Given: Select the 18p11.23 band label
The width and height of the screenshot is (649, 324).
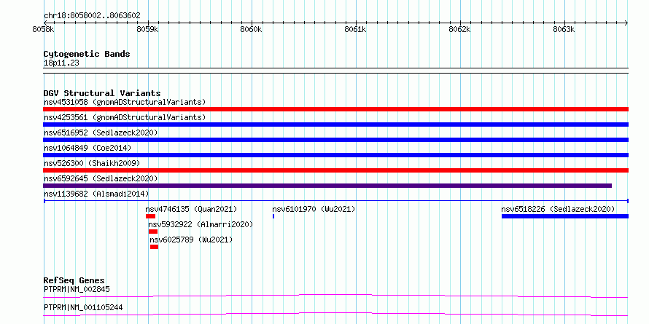Looking at the screenshot, I should [61, 63].
